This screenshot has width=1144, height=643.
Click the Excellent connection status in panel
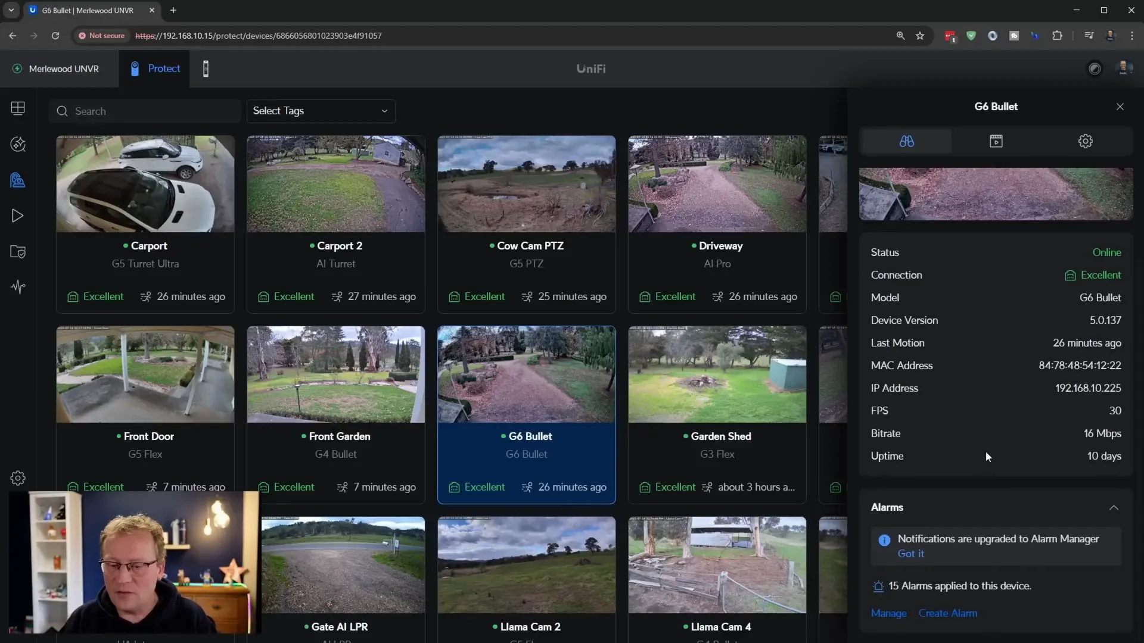1093,275
